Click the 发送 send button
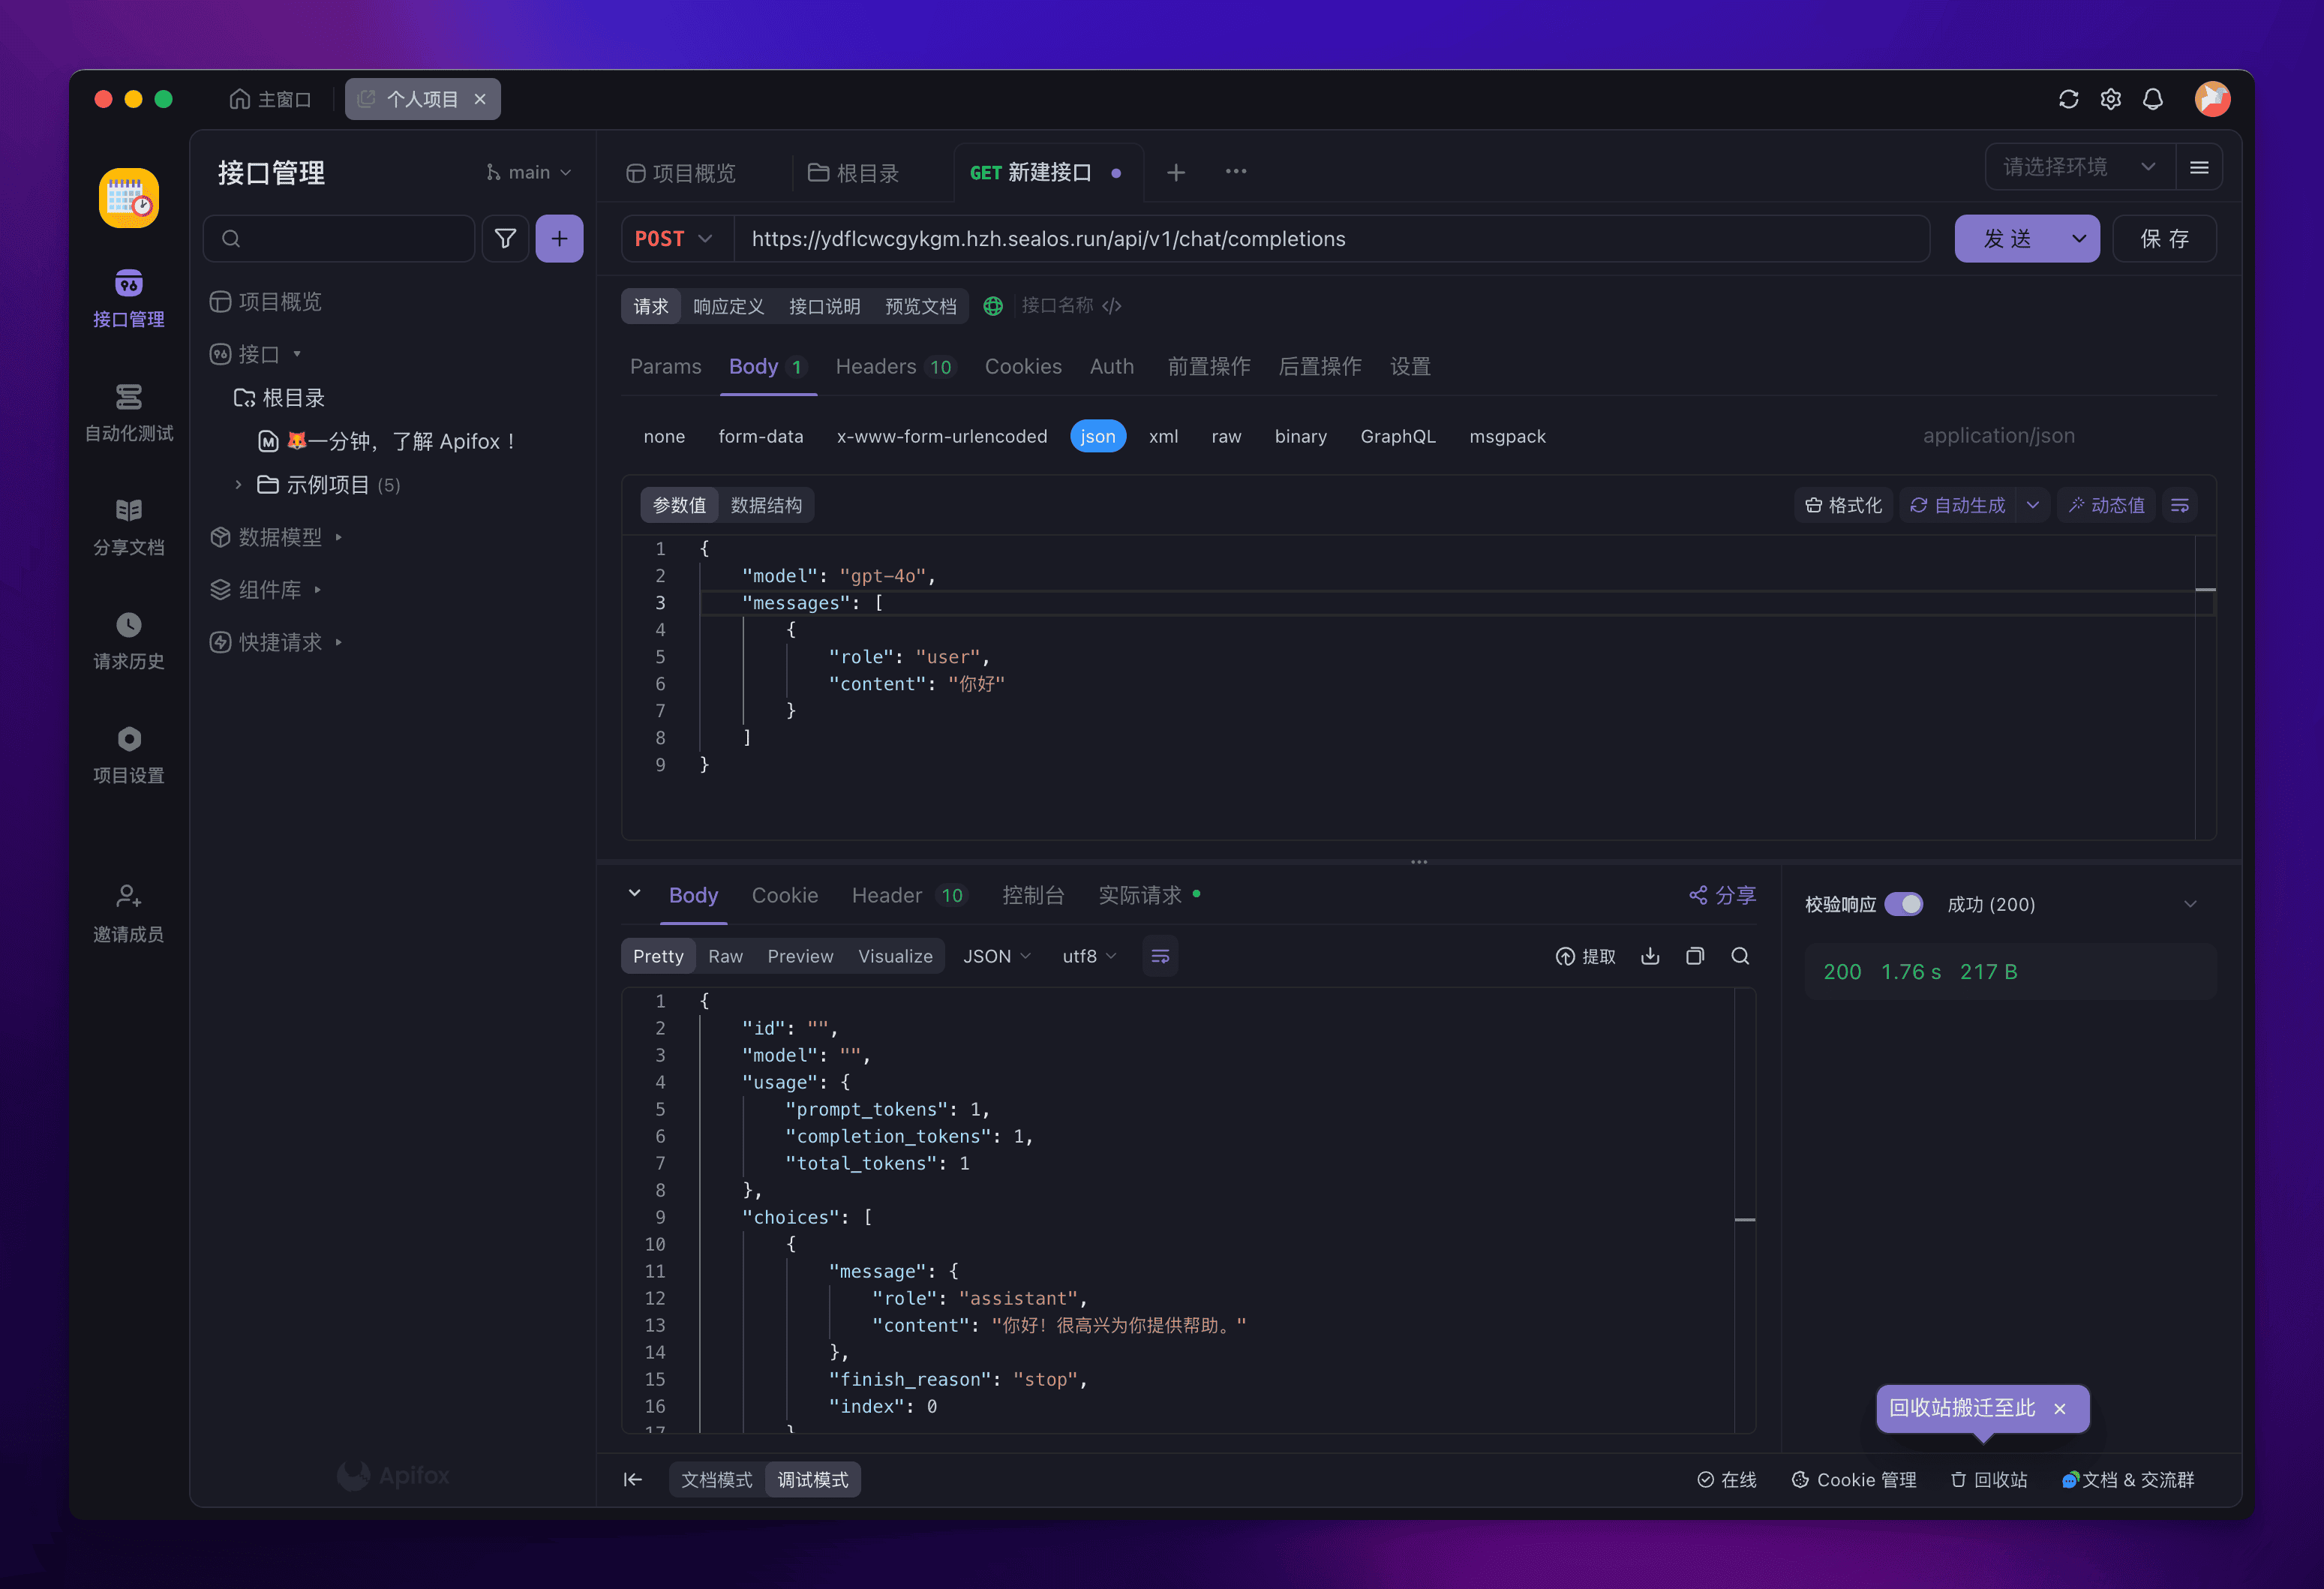2324x1589 pixels. pos(2007,238)
